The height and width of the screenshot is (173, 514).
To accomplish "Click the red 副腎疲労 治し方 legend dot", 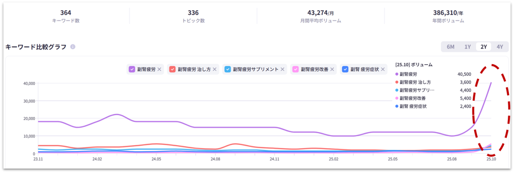I will coord(396,82).
